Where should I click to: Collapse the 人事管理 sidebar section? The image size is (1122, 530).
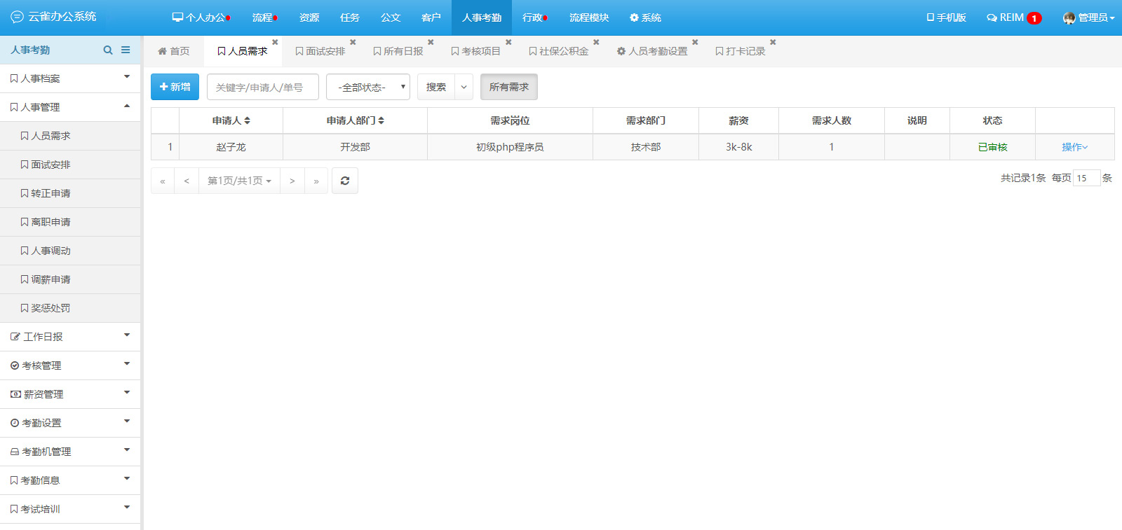coord(70,107)
